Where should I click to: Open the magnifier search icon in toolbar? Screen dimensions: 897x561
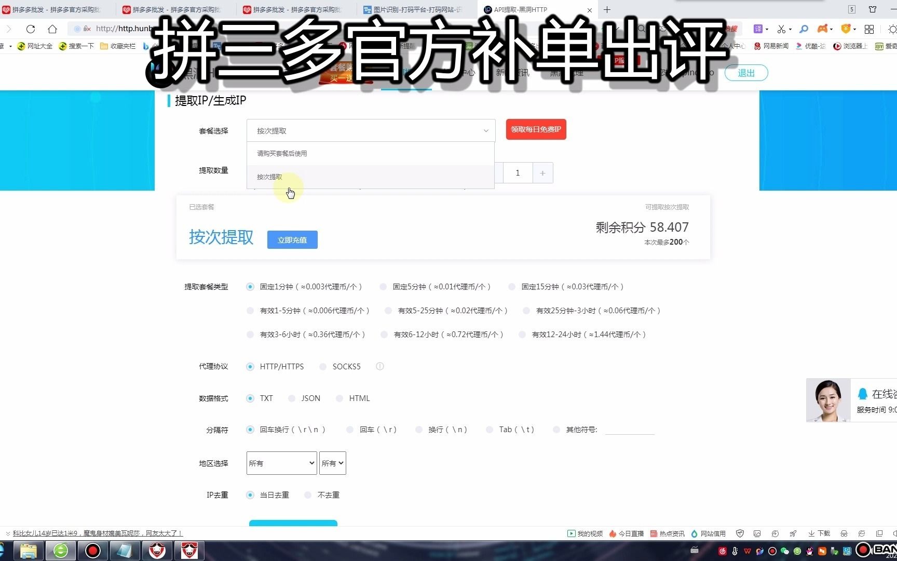(x=804, y=29)
